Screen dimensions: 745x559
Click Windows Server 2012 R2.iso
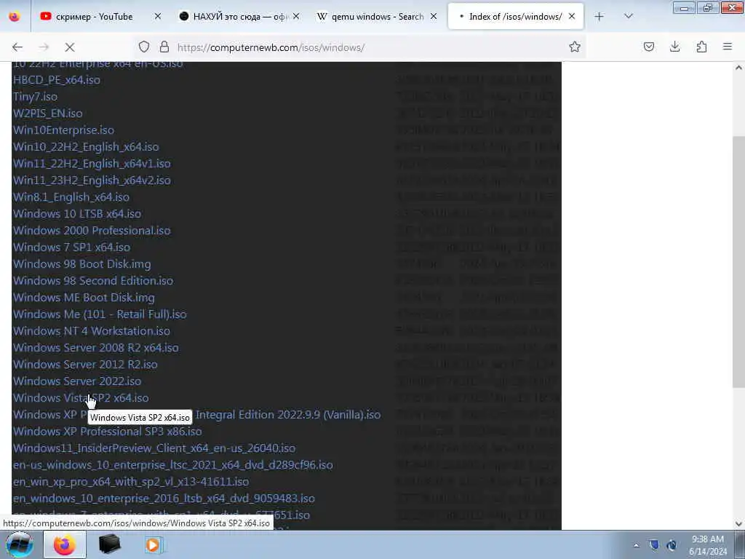(x=86, y=365)
